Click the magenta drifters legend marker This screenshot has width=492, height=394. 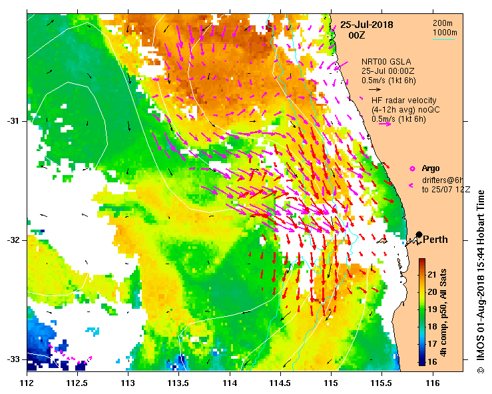pyautogui.click(x=410, y=185)
